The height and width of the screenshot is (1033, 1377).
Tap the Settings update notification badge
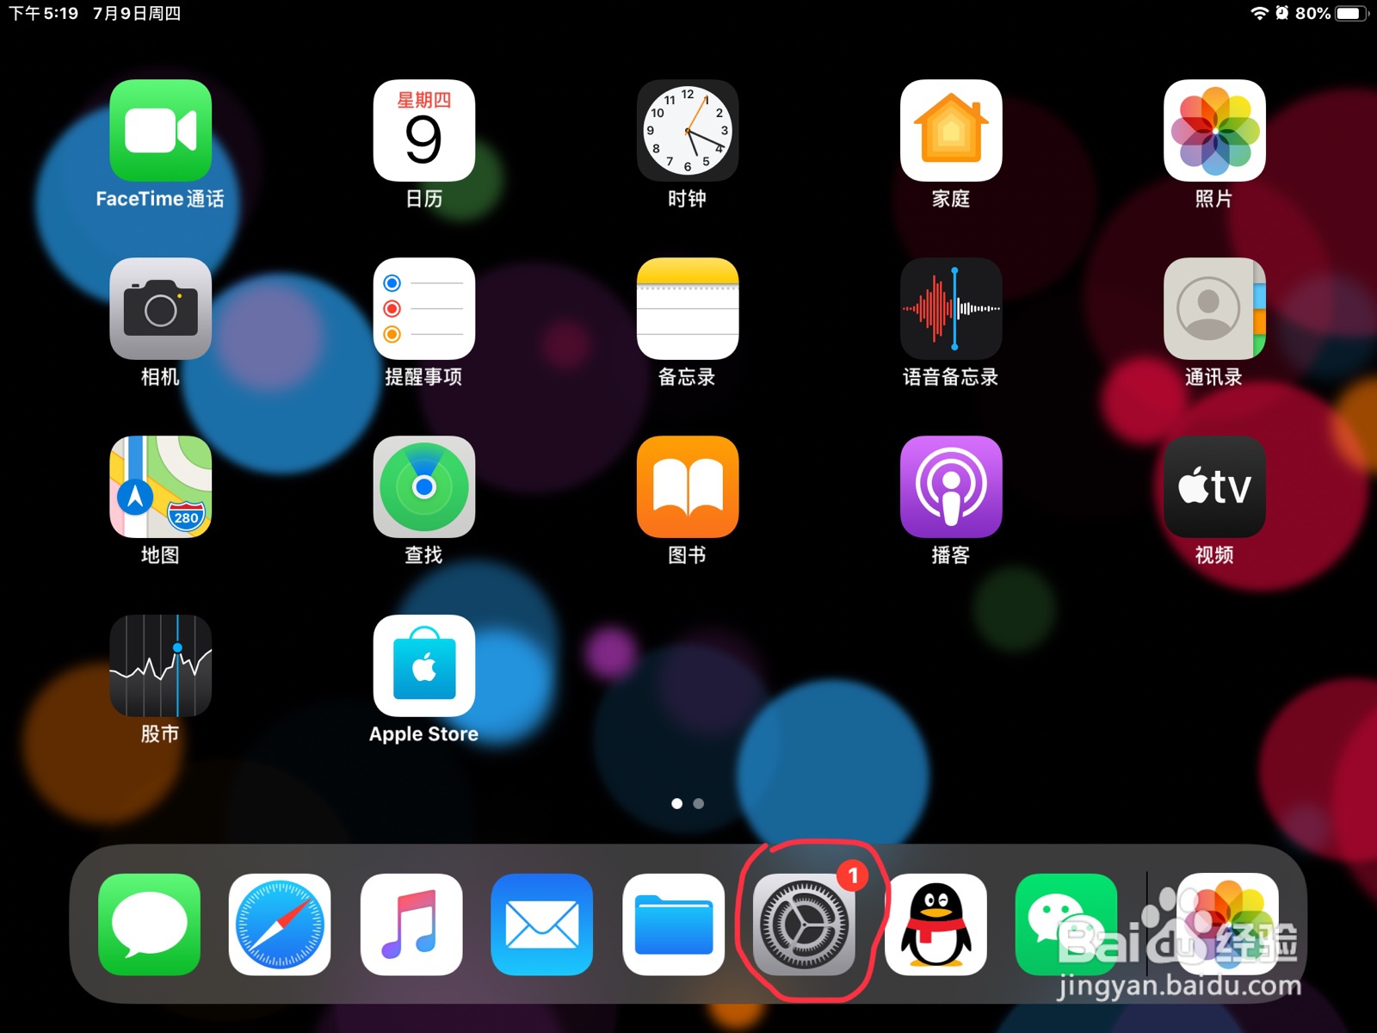click(853, 876)
